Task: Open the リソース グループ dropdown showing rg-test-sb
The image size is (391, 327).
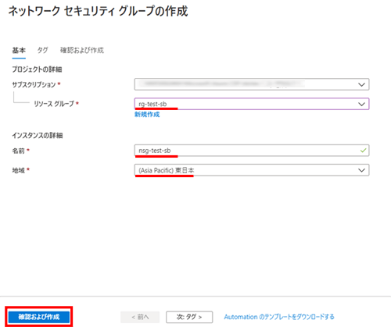Action: click(x=252, y=104)
